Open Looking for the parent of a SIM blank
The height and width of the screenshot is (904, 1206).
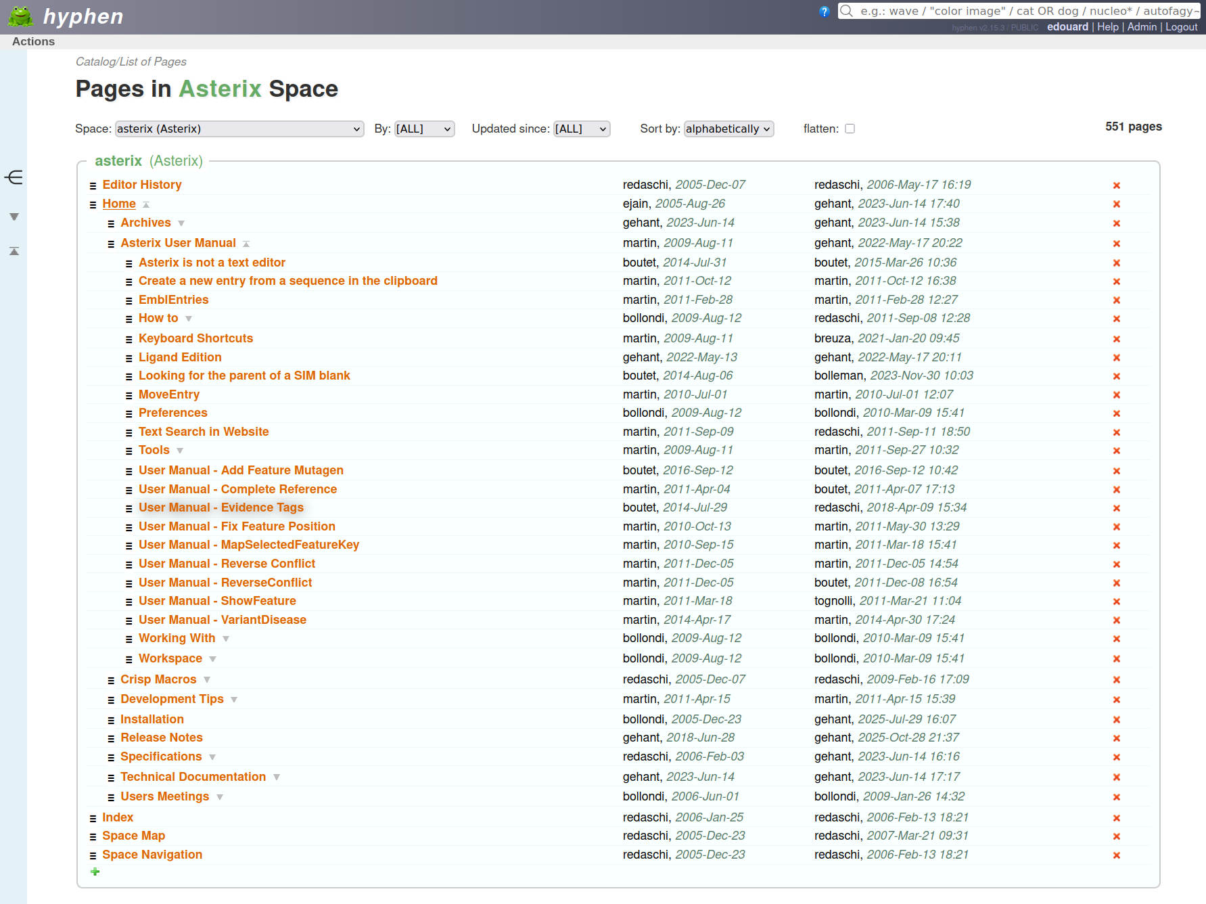[244, 376]
